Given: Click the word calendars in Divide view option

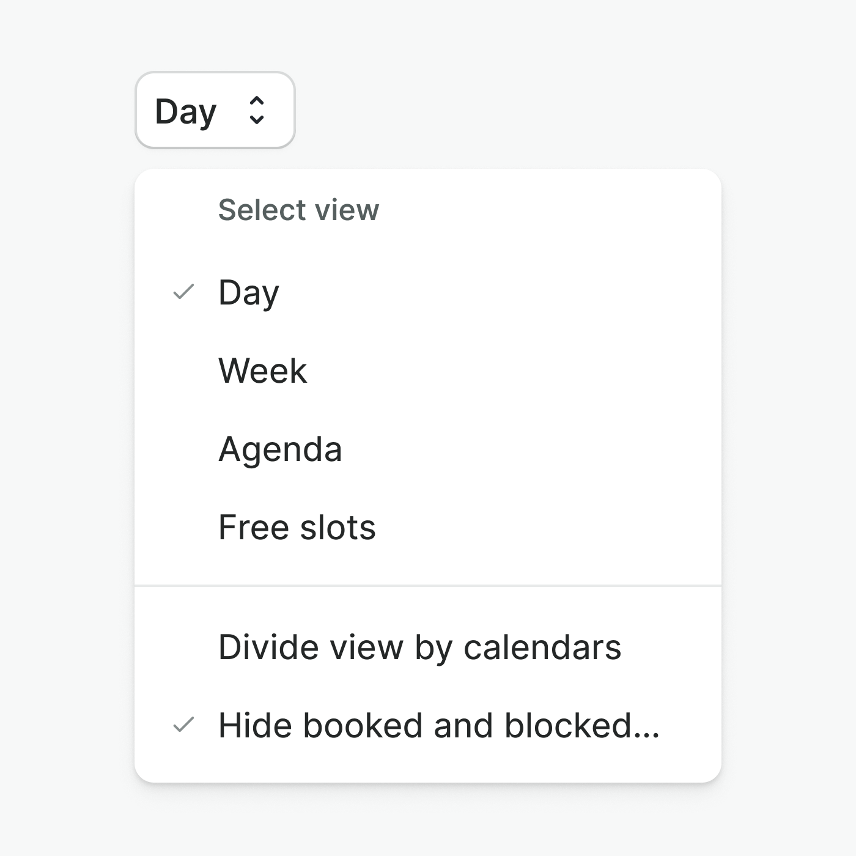Looking at the screenshot, I should click(542, 647).
